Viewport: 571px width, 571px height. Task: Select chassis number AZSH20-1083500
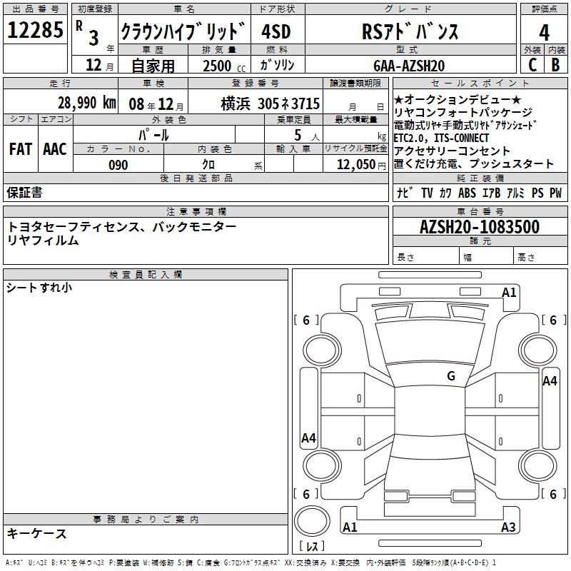479,227
